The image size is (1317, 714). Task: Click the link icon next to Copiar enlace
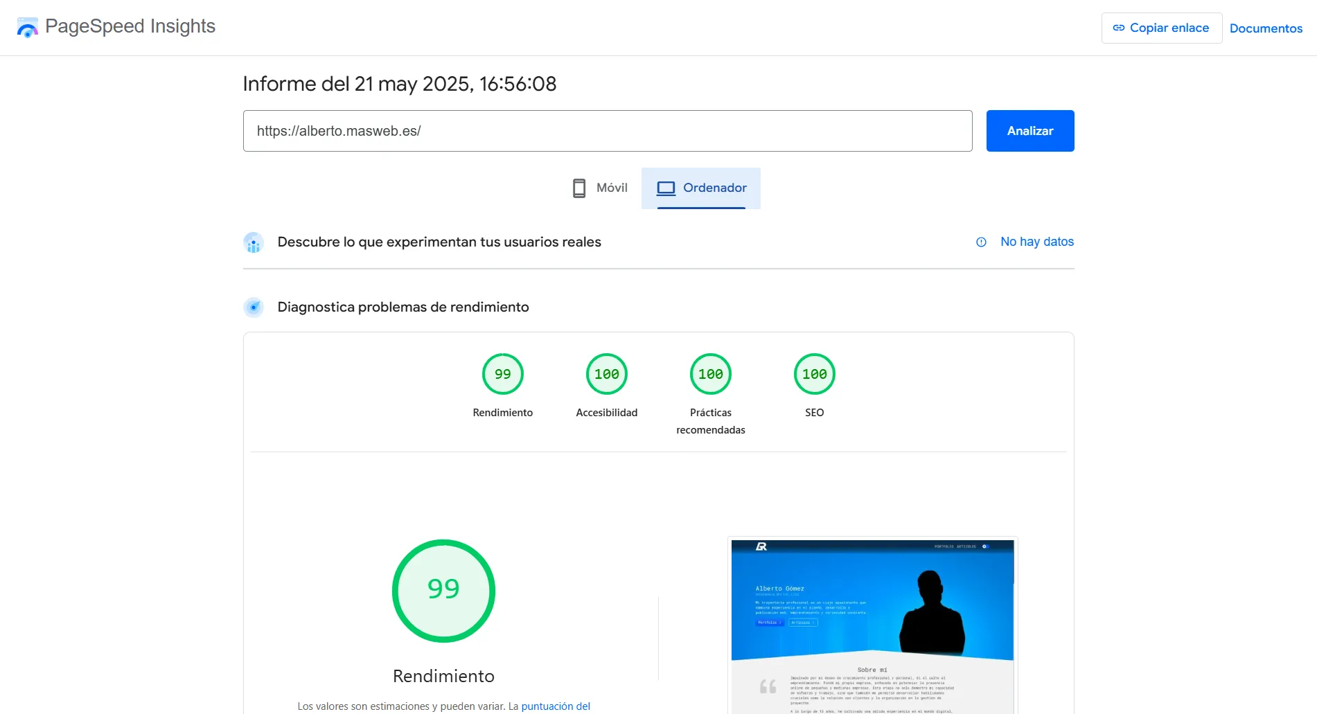1119,28
